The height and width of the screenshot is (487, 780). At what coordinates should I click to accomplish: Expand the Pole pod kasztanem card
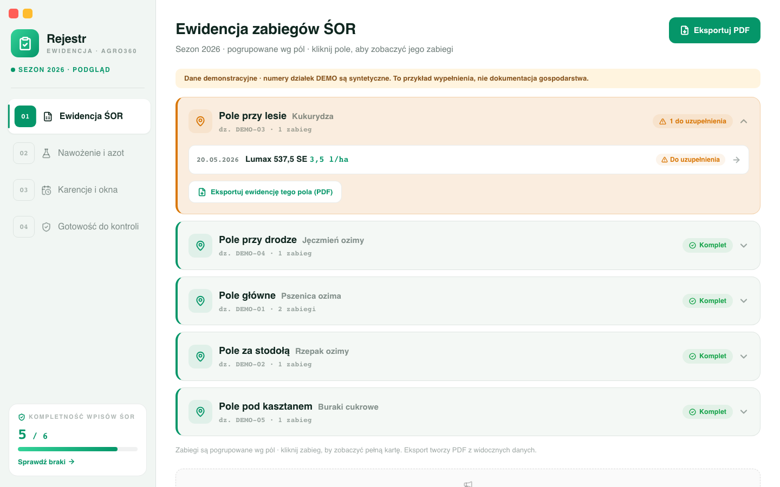point(744,412)
